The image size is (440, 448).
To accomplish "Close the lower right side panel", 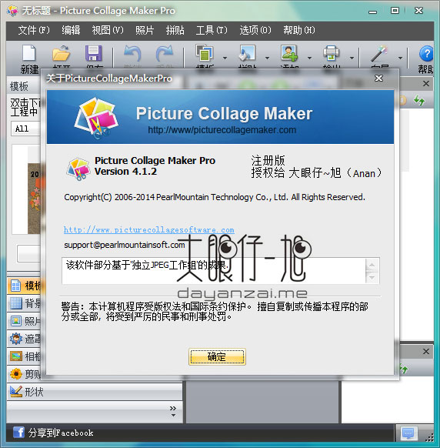I will [425, 351].
